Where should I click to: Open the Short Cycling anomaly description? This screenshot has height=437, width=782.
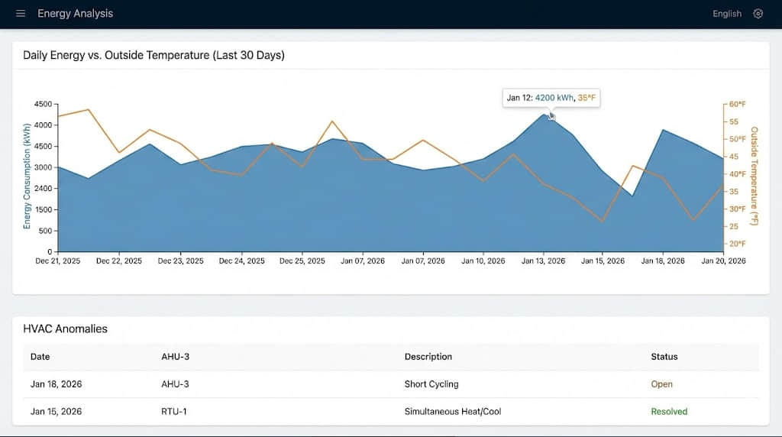tap(431, 384)
